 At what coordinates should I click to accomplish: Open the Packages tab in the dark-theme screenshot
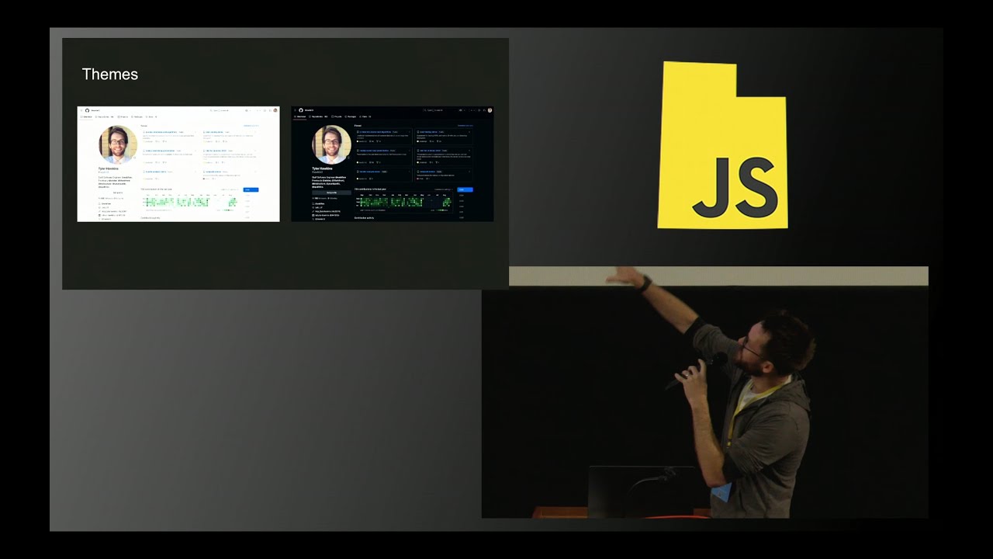pyautogui.click(x=351, y=116)
